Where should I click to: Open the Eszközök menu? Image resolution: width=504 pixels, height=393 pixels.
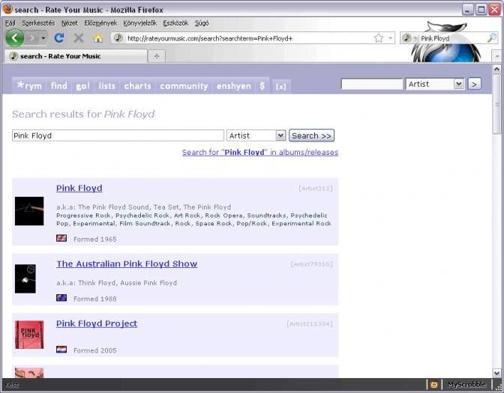[x=175, y=23]
